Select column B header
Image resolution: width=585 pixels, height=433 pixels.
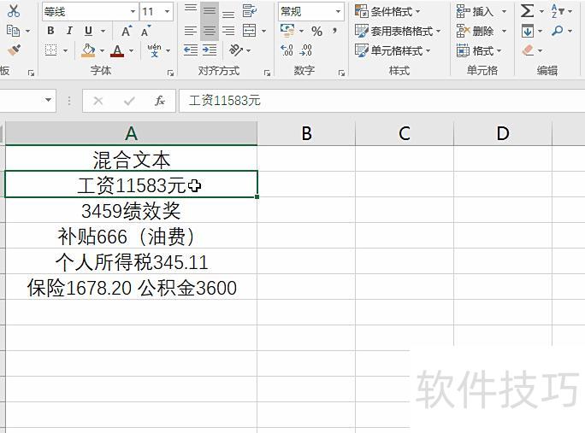(306, 133)
